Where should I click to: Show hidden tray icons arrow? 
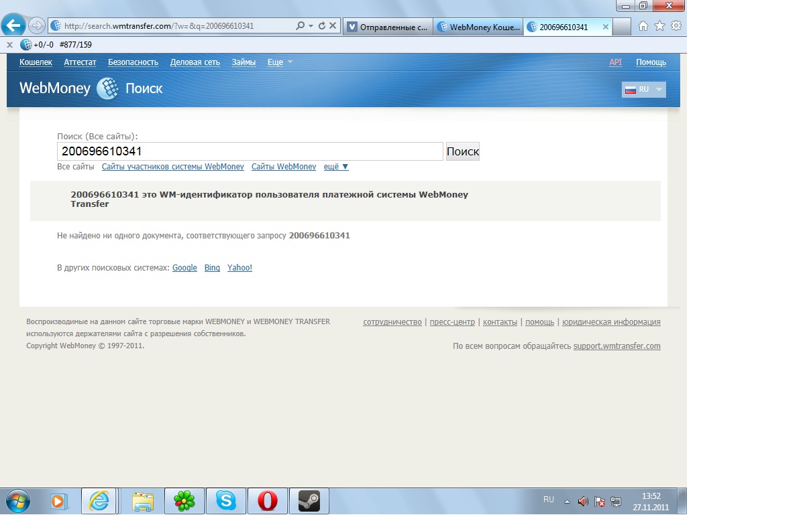click(567, 502)
